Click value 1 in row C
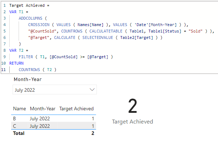 tap(93, 126)
